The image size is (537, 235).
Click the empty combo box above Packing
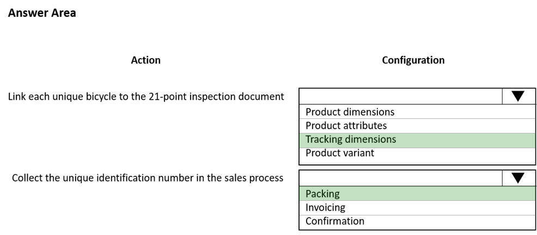[x=401, y=177]
